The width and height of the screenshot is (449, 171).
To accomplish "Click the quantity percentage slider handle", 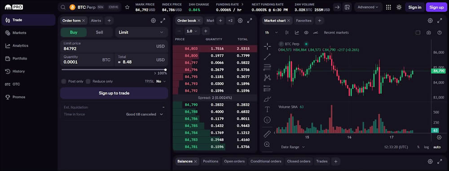I will 166,70.
